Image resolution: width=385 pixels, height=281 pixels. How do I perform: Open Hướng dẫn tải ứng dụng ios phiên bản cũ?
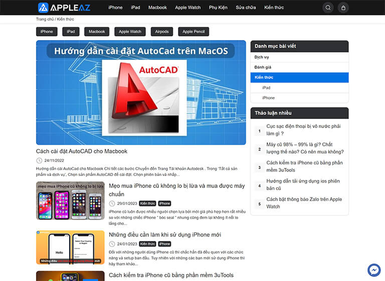click(x=303, y=184)
